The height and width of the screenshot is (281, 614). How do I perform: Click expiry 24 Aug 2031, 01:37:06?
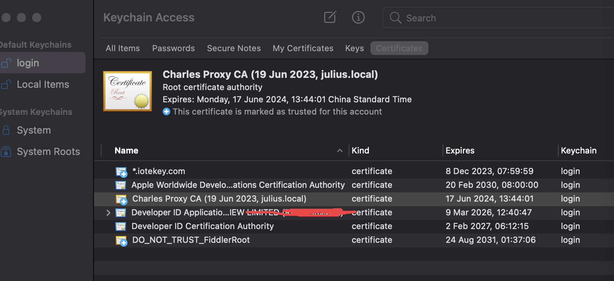(x=491, y=240)
